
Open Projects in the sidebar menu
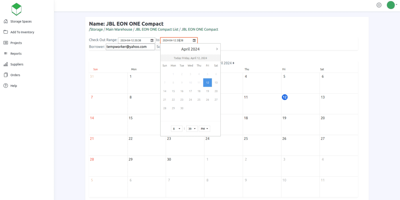(16, 43)
